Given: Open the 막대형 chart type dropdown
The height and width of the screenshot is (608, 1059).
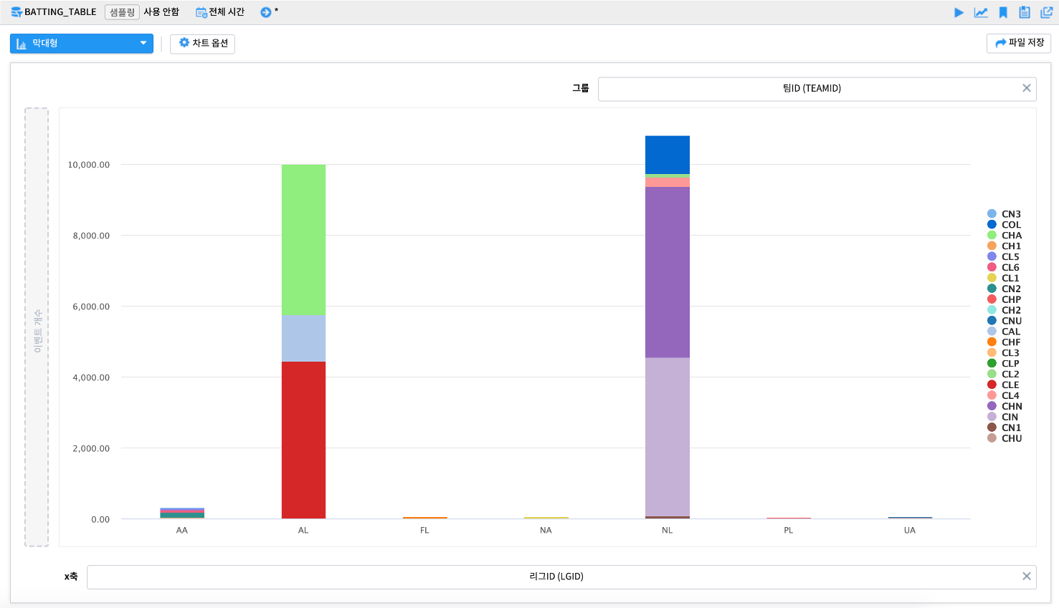Looking at the screenshot, I should pyautogui.click(x=82, y=43).
